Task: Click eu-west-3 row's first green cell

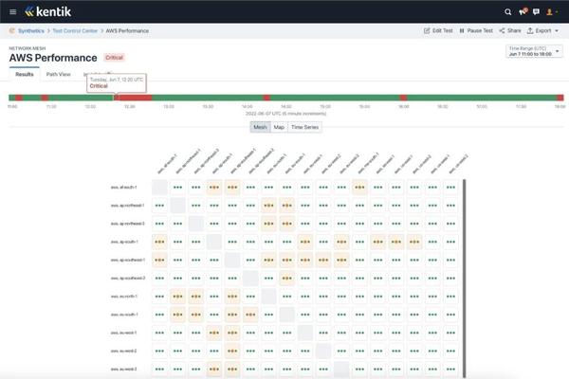Action: [159, 369]
